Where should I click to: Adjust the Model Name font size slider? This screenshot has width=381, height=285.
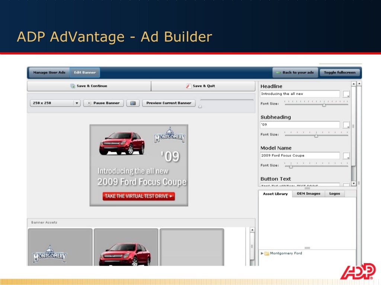pyautogui.click(x=291, y=166)
